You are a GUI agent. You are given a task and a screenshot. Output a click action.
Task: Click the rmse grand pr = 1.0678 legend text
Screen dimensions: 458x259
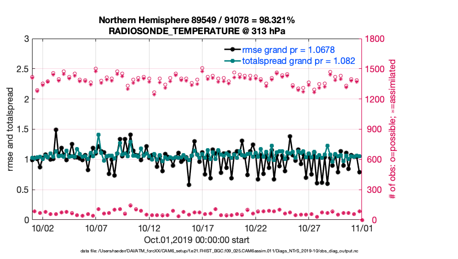click(289, 50)
